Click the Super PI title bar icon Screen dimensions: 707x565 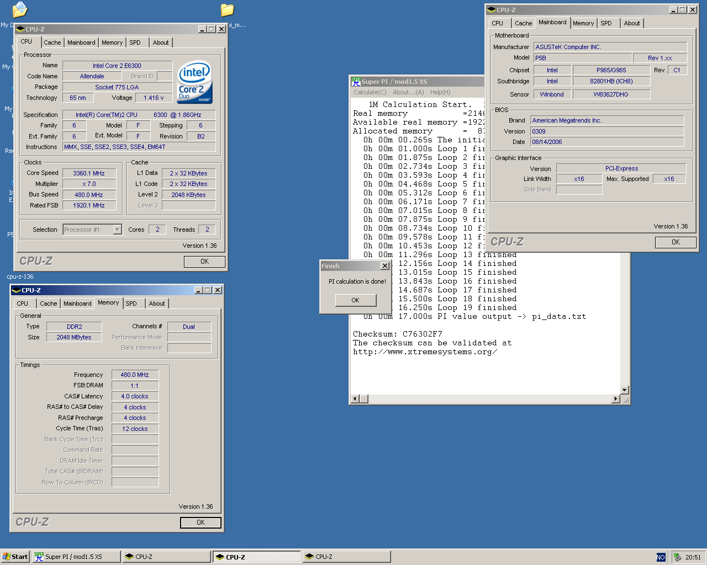click(356, 81)
